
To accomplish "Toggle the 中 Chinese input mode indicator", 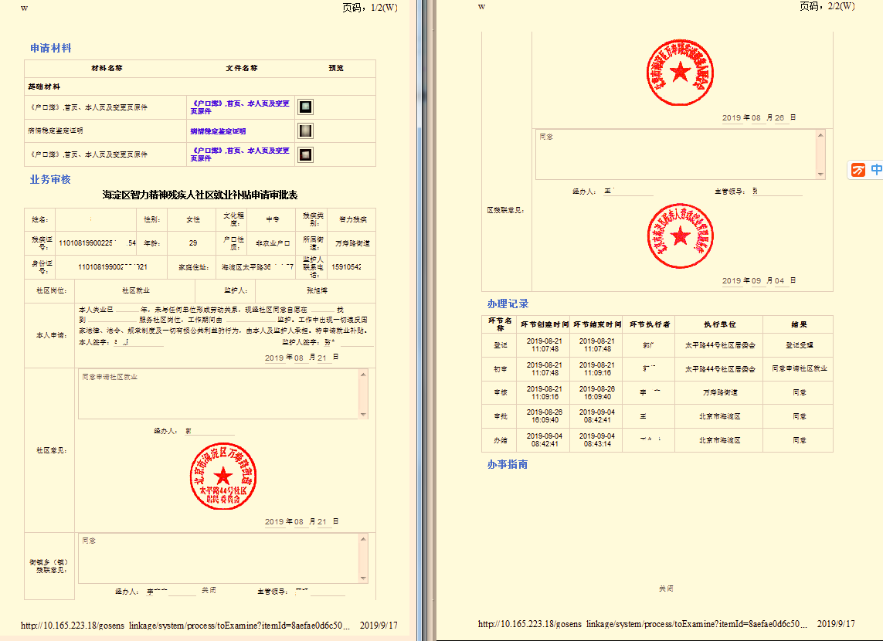I will coord(876,170).
